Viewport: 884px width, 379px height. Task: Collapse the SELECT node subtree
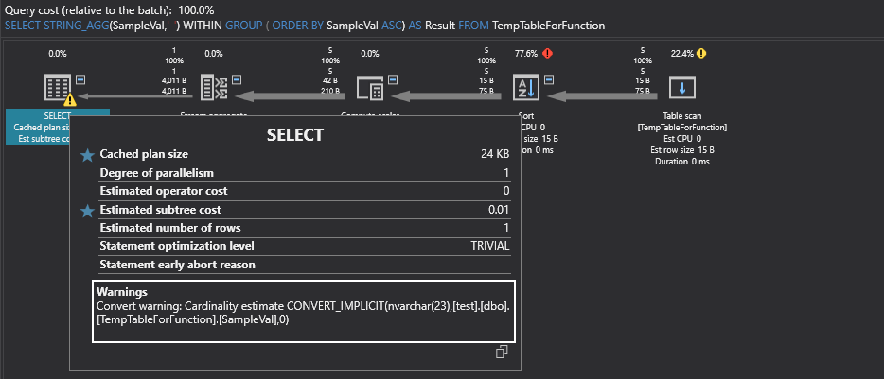[80, 79]
